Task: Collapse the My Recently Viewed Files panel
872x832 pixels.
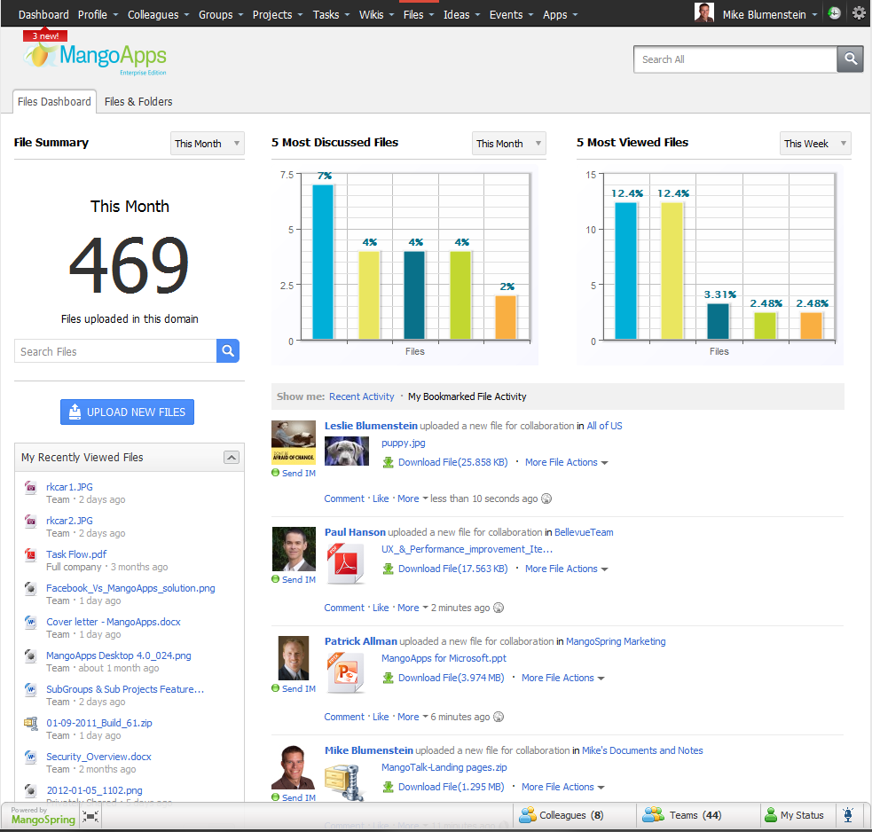Action: pyautogui.click(x=232, y=457)
